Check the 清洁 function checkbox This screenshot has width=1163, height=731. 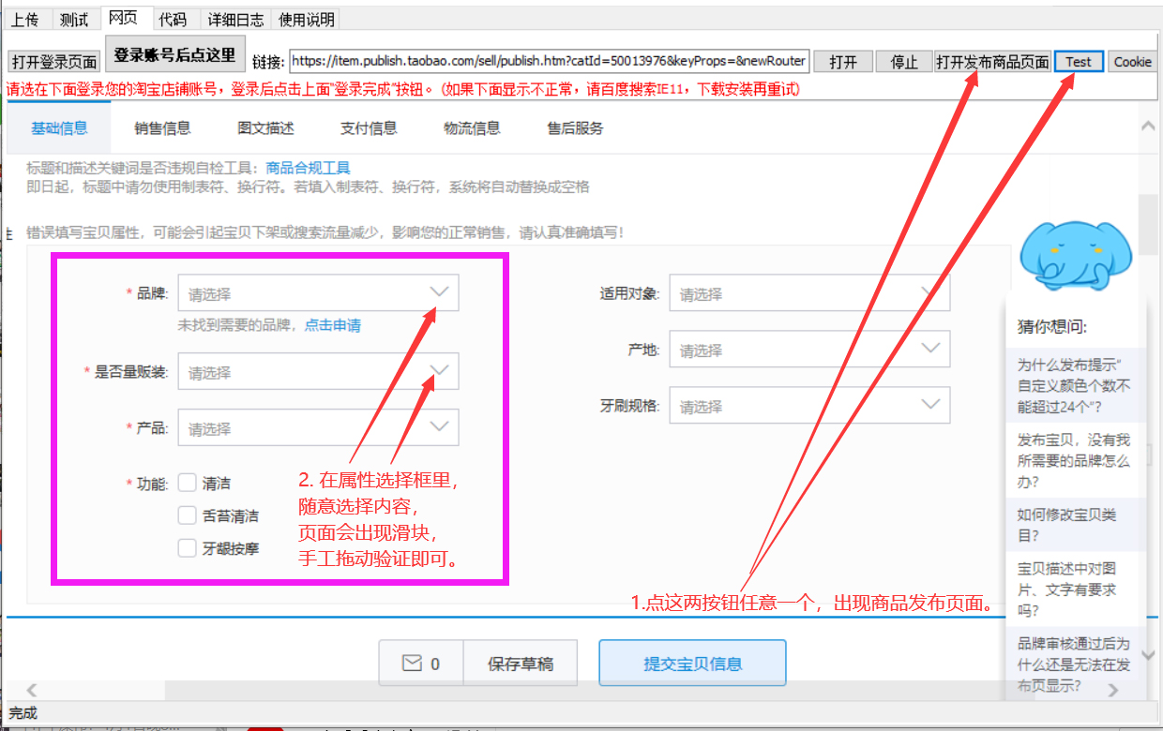(188, 484)
